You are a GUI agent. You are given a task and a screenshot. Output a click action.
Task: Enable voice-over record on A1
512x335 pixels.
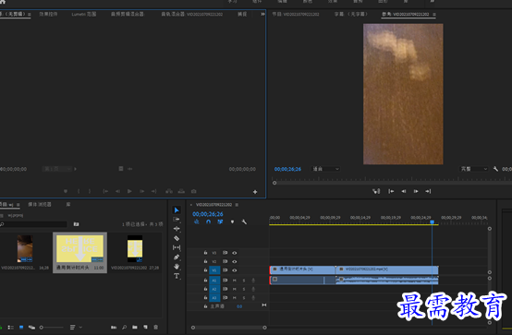[x=253, y=281]
